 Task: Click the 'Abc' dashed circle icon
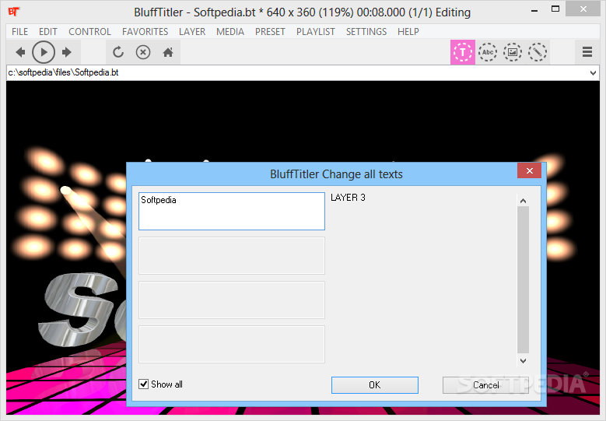488,52
